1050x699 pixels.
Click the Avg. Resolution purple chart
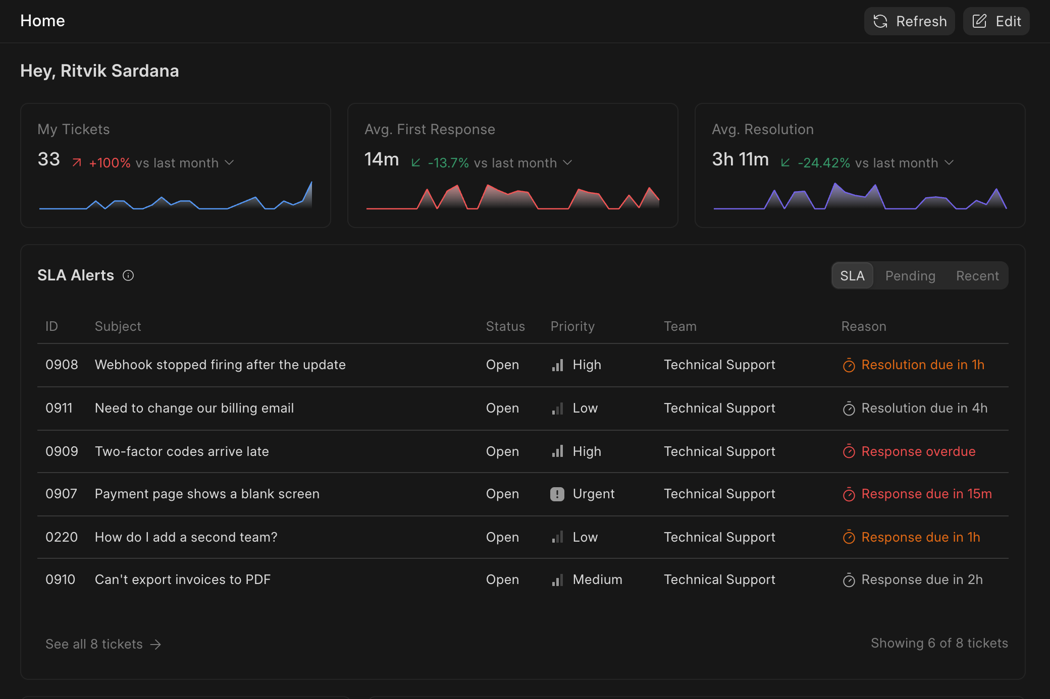pyautogui.click(x=860, y=196)
